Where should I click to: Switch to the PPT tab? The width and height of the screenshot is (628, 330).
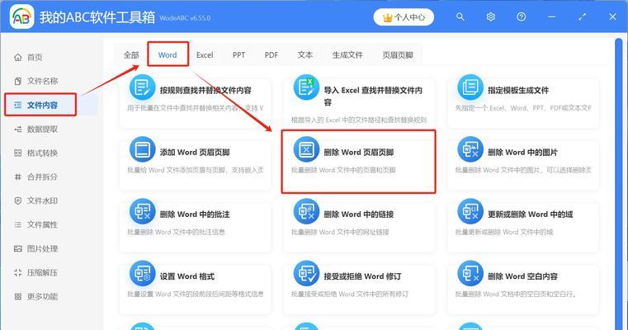(238, 55)
